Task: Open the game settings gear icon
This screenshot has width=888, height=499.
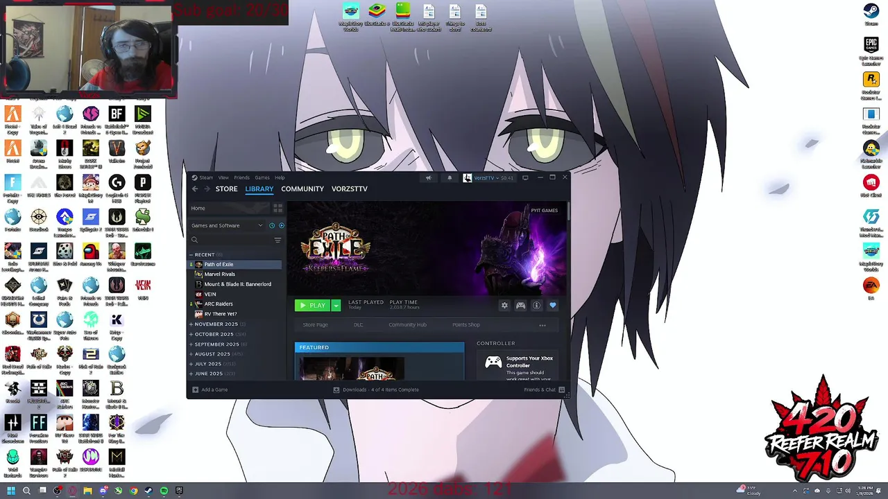Action: coord(504,306)
